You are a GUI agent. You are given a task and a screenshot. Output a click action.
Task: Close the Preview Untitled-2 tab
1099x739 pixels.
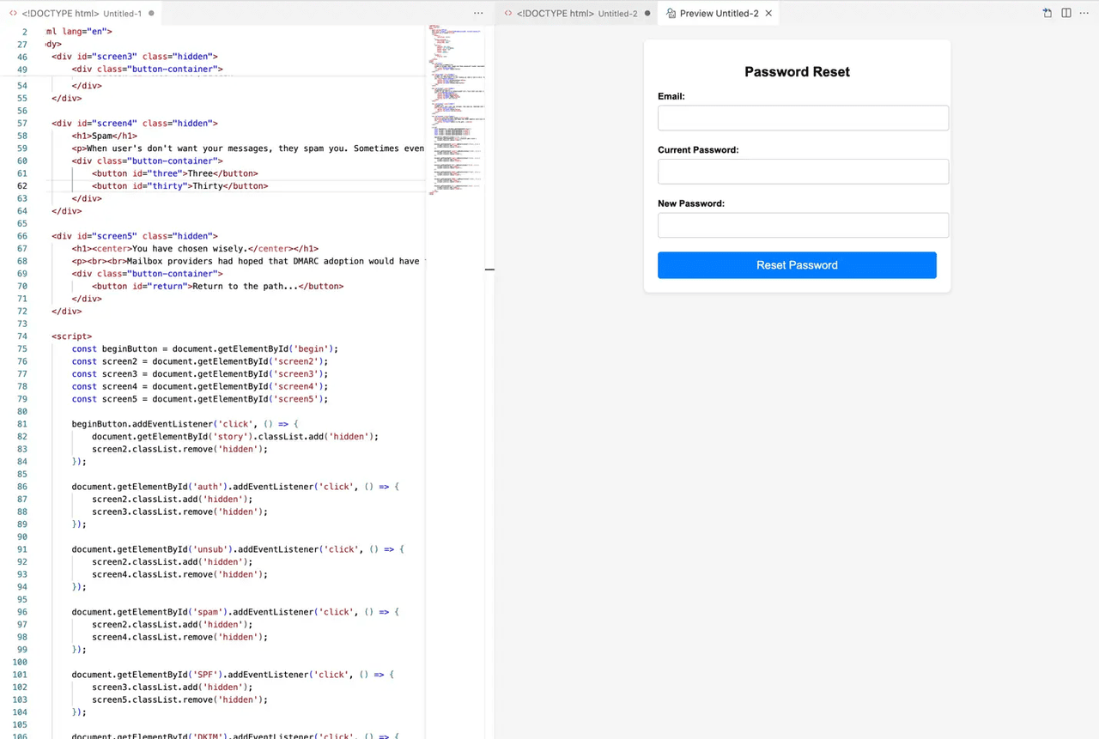(768, 14)
